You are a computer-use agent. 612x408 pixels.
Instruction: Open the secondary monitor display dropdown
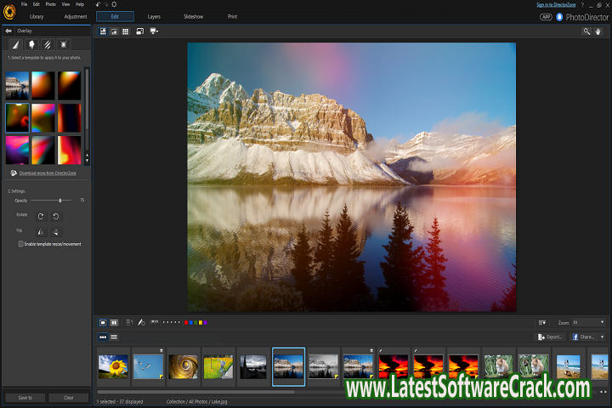click(154, 31)
